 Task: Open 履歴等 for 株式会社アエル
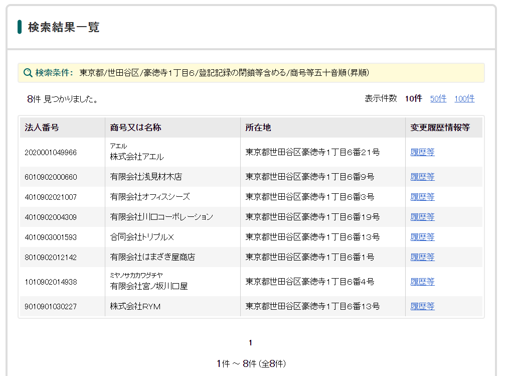[x=422, y=152]
